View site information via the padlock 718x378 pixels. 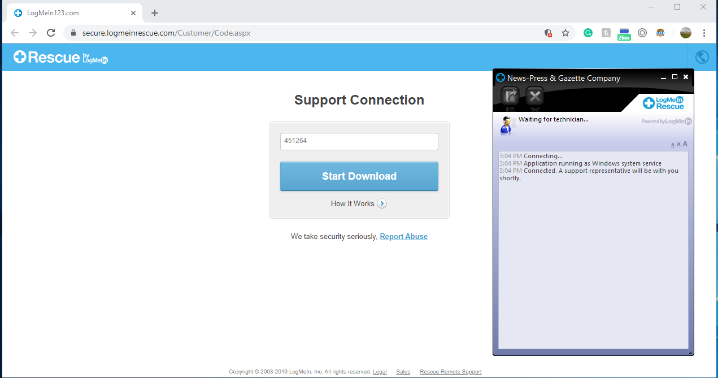73,33
